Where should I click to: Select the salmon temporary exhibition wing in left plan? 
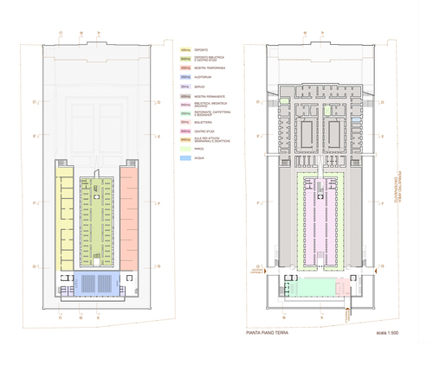pyautogui.click(x=129, y=219)
